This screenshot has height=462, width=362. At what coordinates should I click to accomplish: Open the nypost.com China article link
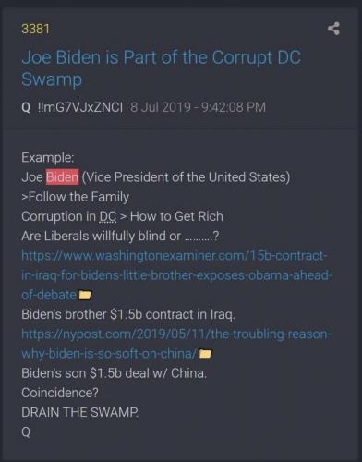coord(175,344)
